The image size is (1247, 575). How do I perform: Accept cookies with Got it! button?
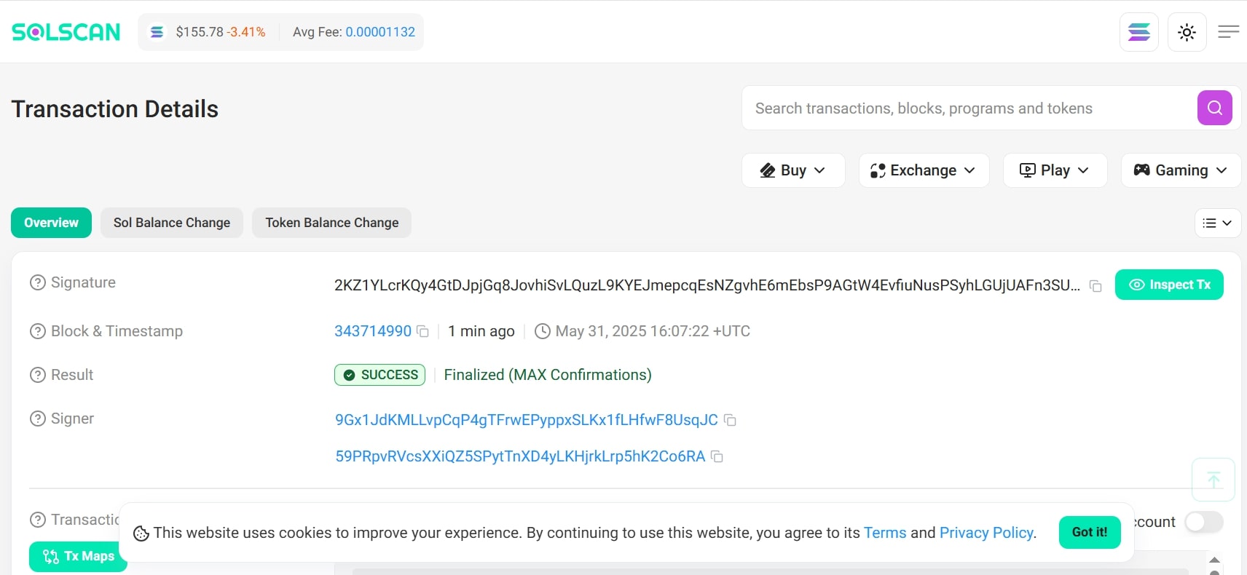coord(1090,532)
